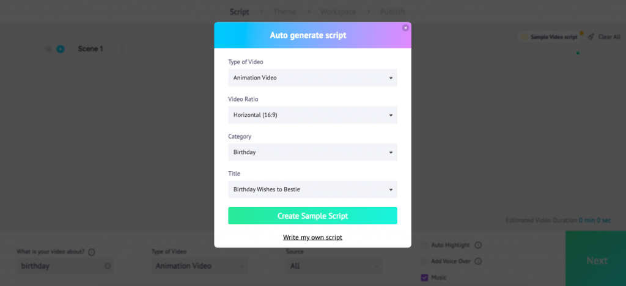The width and height of the screenshot is (626, 286).
Task: Click the Create Sample Script button
Action: click(312, 216)
